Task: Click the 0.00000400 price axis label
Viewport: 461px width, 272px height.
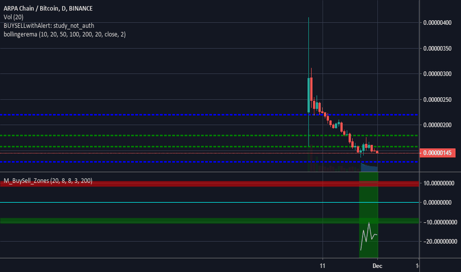Action: tap(437, 23)
